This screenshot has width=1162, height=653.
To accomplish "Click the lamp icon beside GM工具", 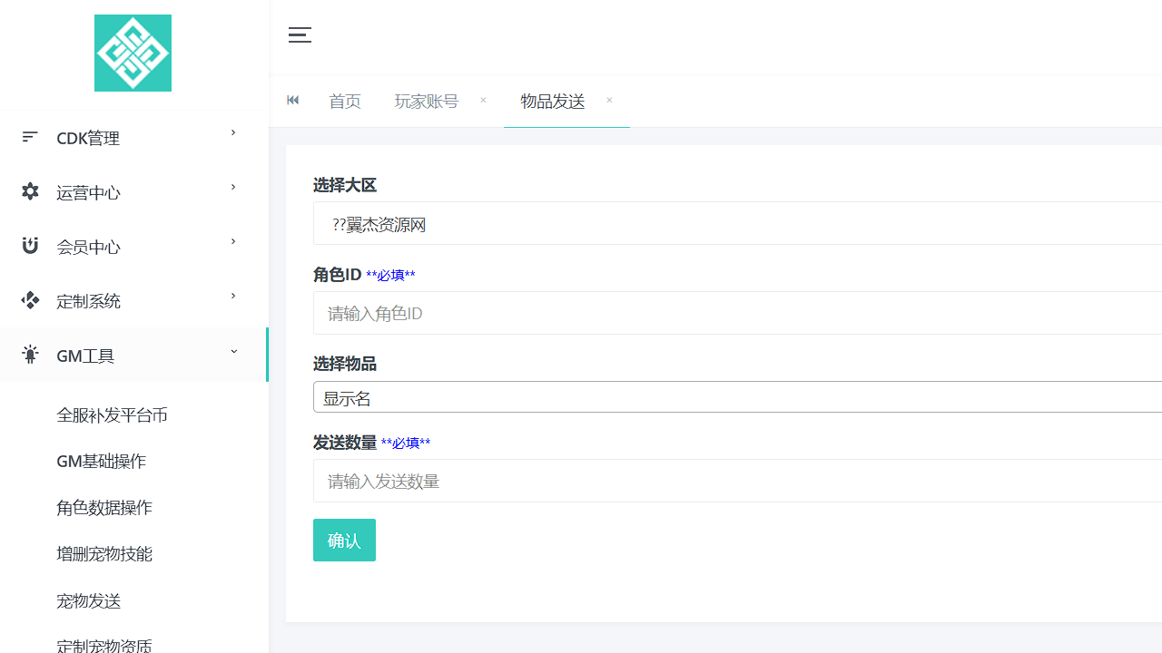I will (x=30, y=355).
